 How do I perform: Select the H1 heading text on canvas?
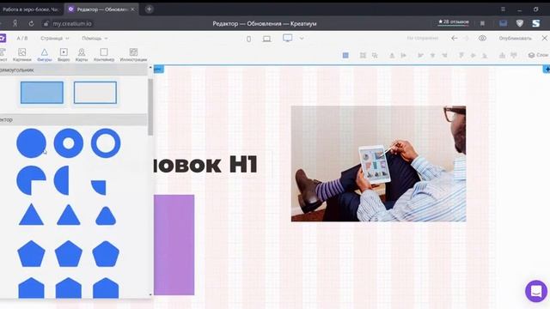click(x=205, y=165)
